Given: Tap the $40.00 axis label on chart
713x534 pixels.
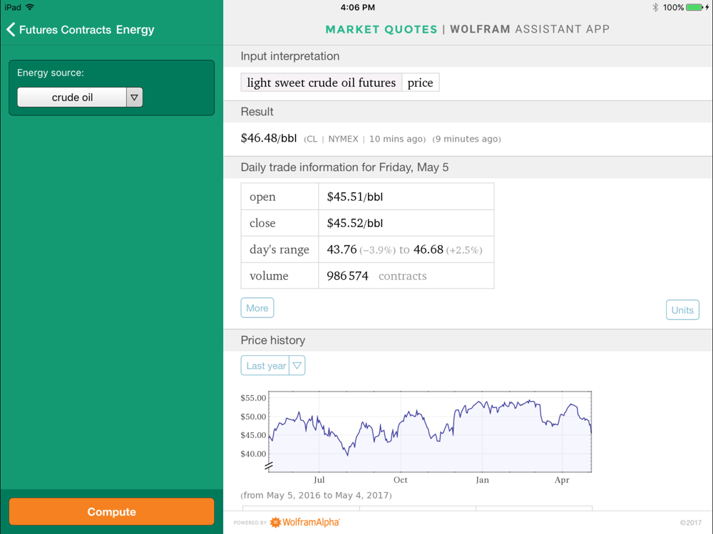Looking at the screenshot, I should click(253, 454).
